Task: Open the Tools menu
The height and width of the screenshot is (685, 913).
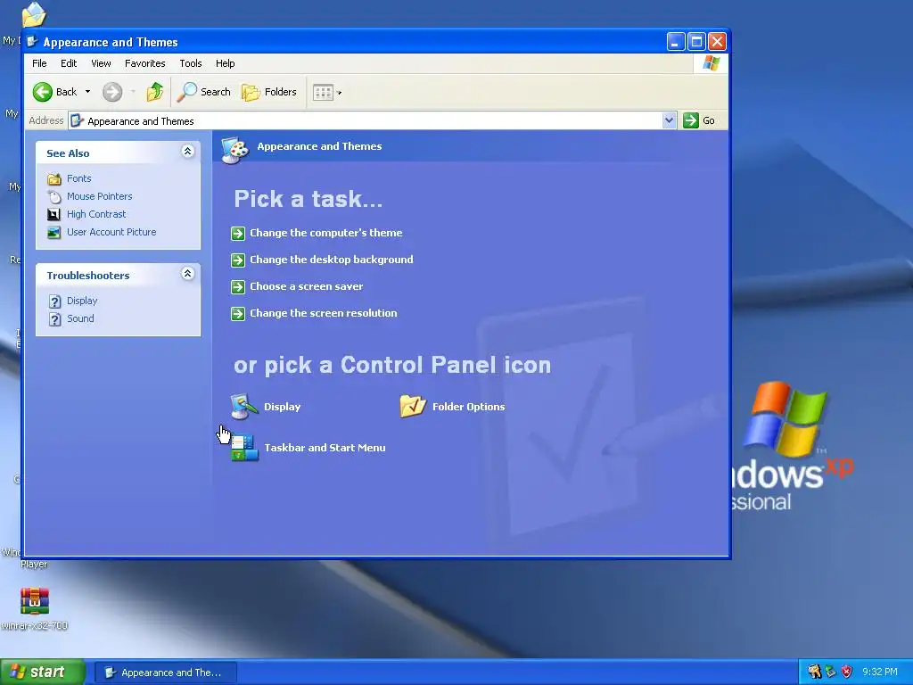Action: (x=191, y=63)
